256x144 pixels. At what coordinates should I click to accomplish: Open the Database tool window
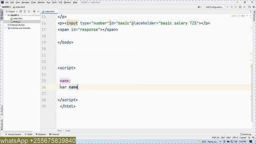pyautogui.click(x=254, y=16)
